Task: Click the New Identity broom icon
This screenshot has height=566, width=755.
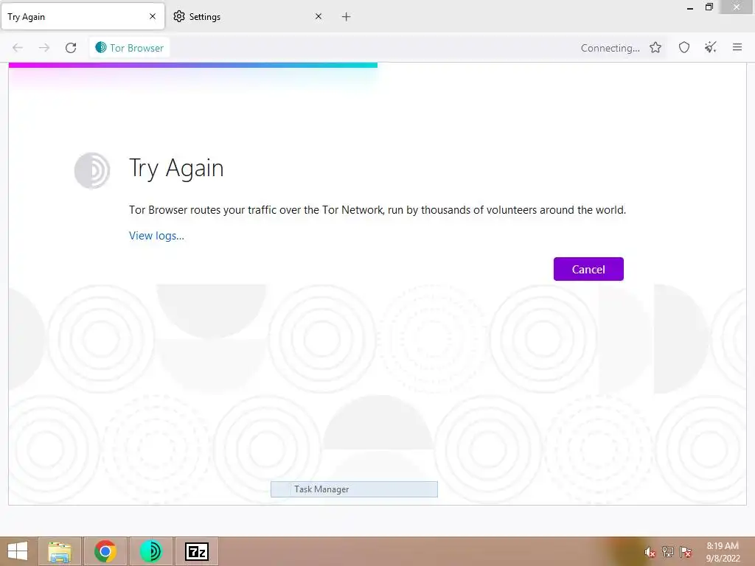Action: (x=710, y=47)
